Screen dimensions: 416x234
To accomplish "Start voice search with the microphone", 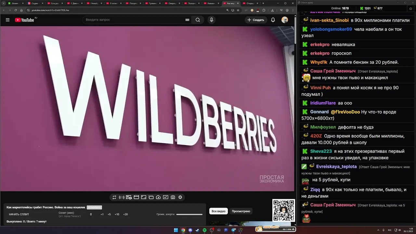I will [212, 20].
